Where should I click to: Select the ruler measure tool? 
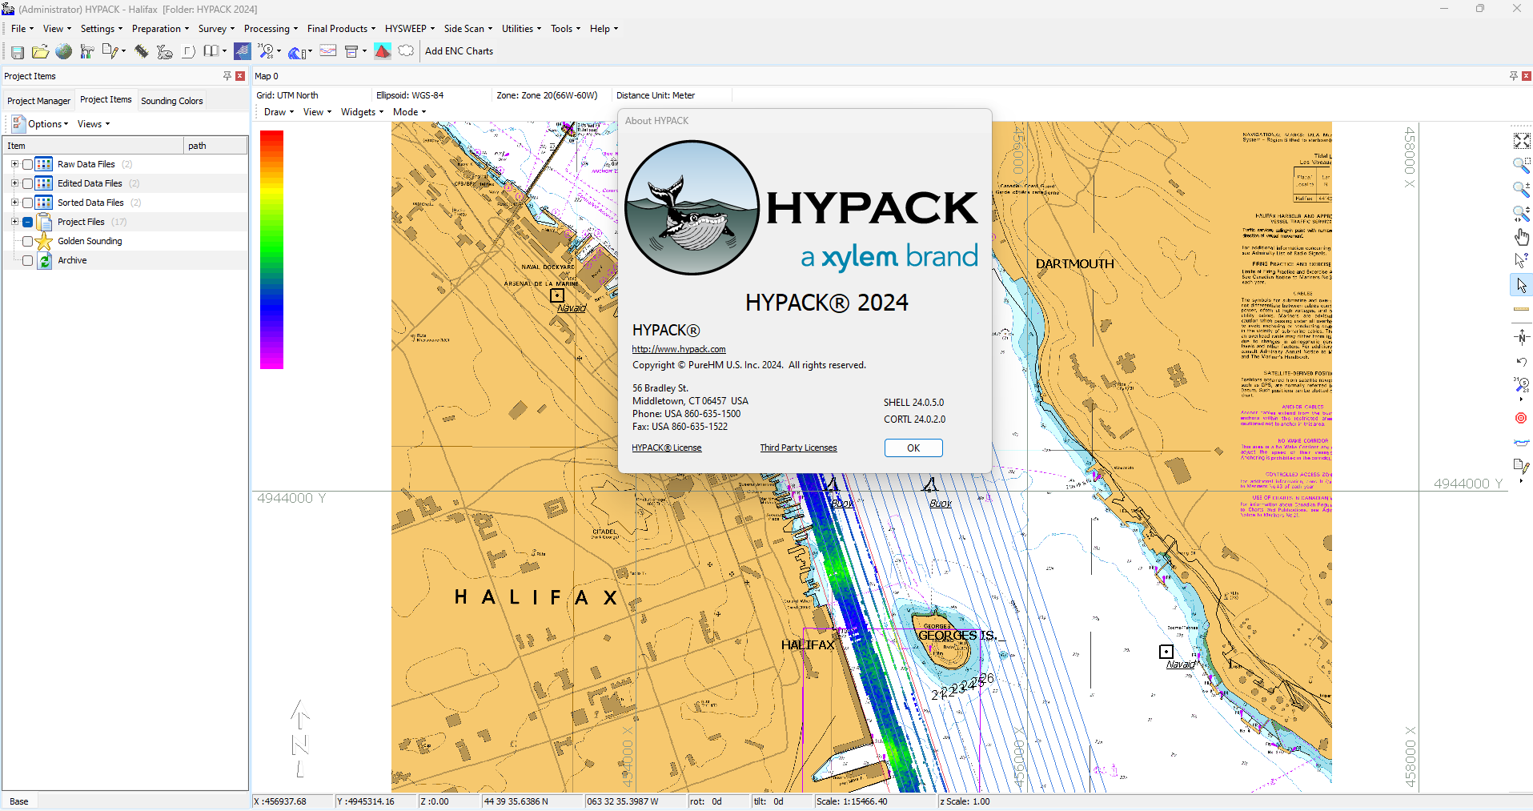click(x=1521, y=309)
